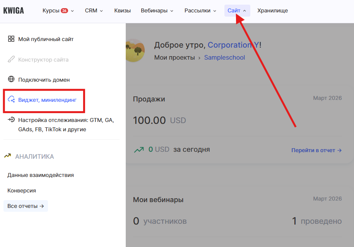This screenshot has width=354, height=247.
Task: Click the profile avatar image
Action: point(135,50)
